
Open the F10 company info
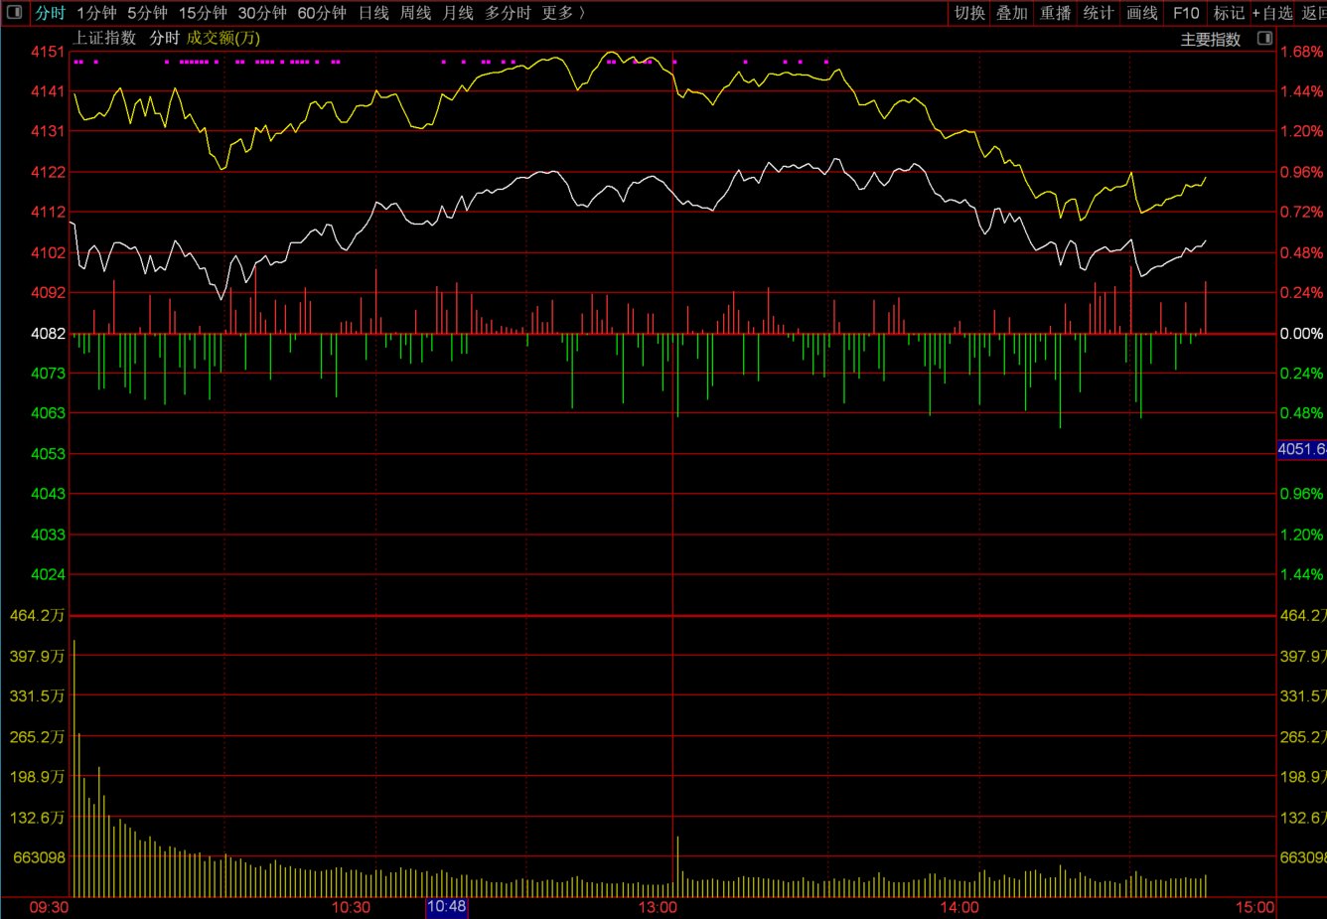pyautogui.click(x=1186, y=13)
